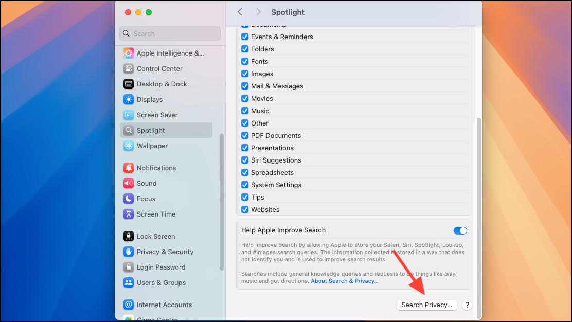Image resolution: width=572 pixels, height=322 pixels.
Task: Click the magnifier icon in search field
Action: 126,33
